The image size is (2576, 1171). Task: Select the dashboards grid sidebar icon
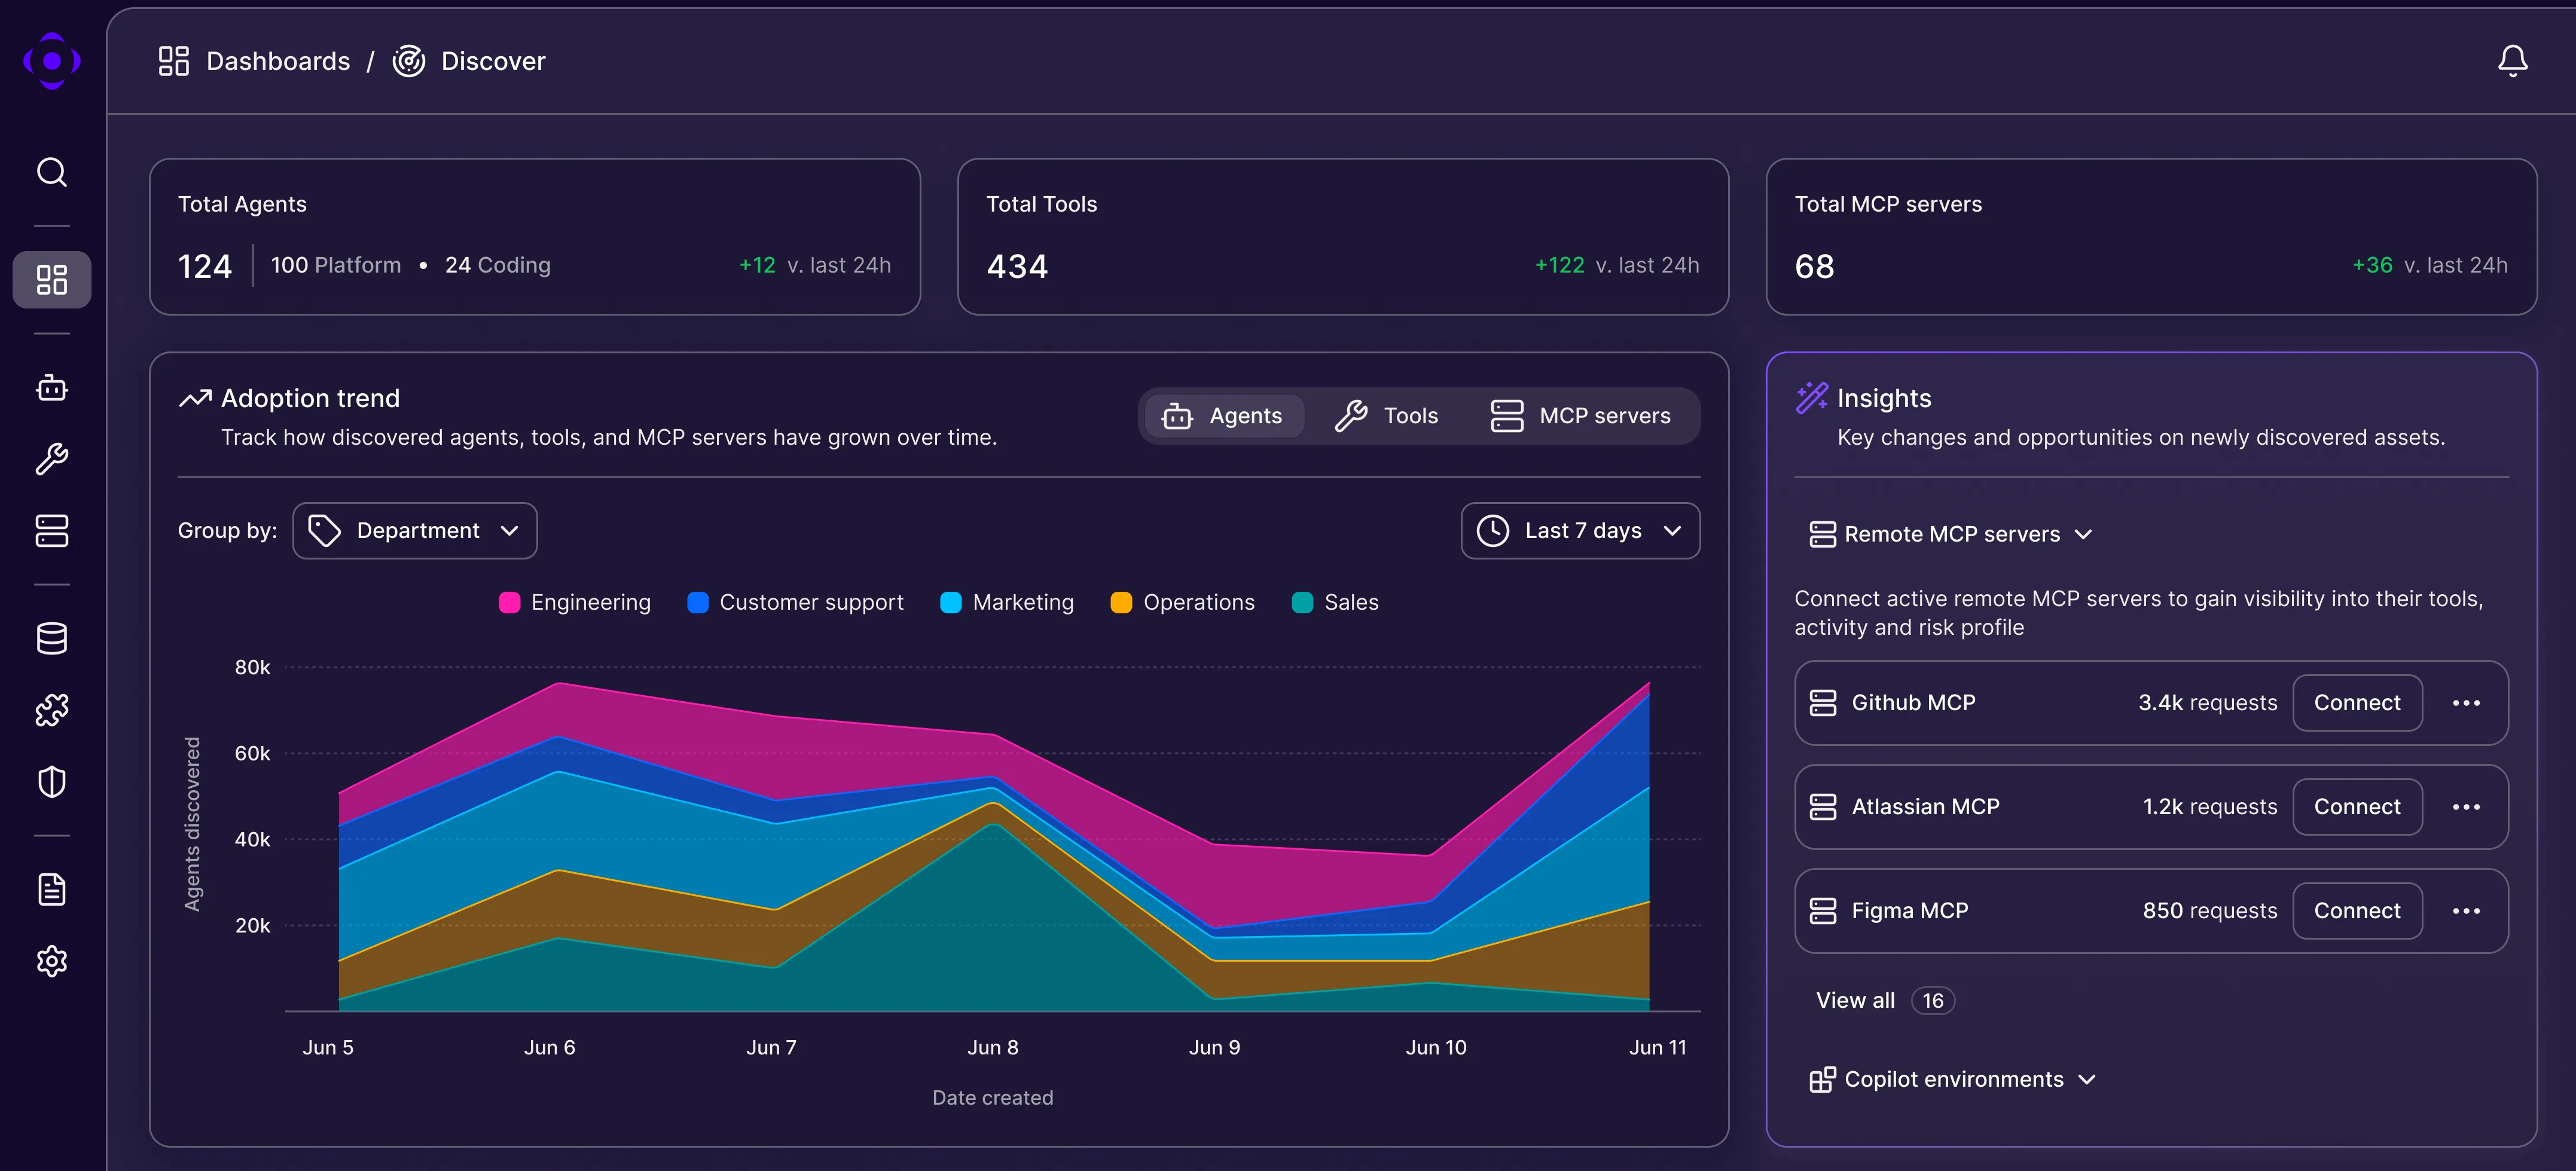52,279
